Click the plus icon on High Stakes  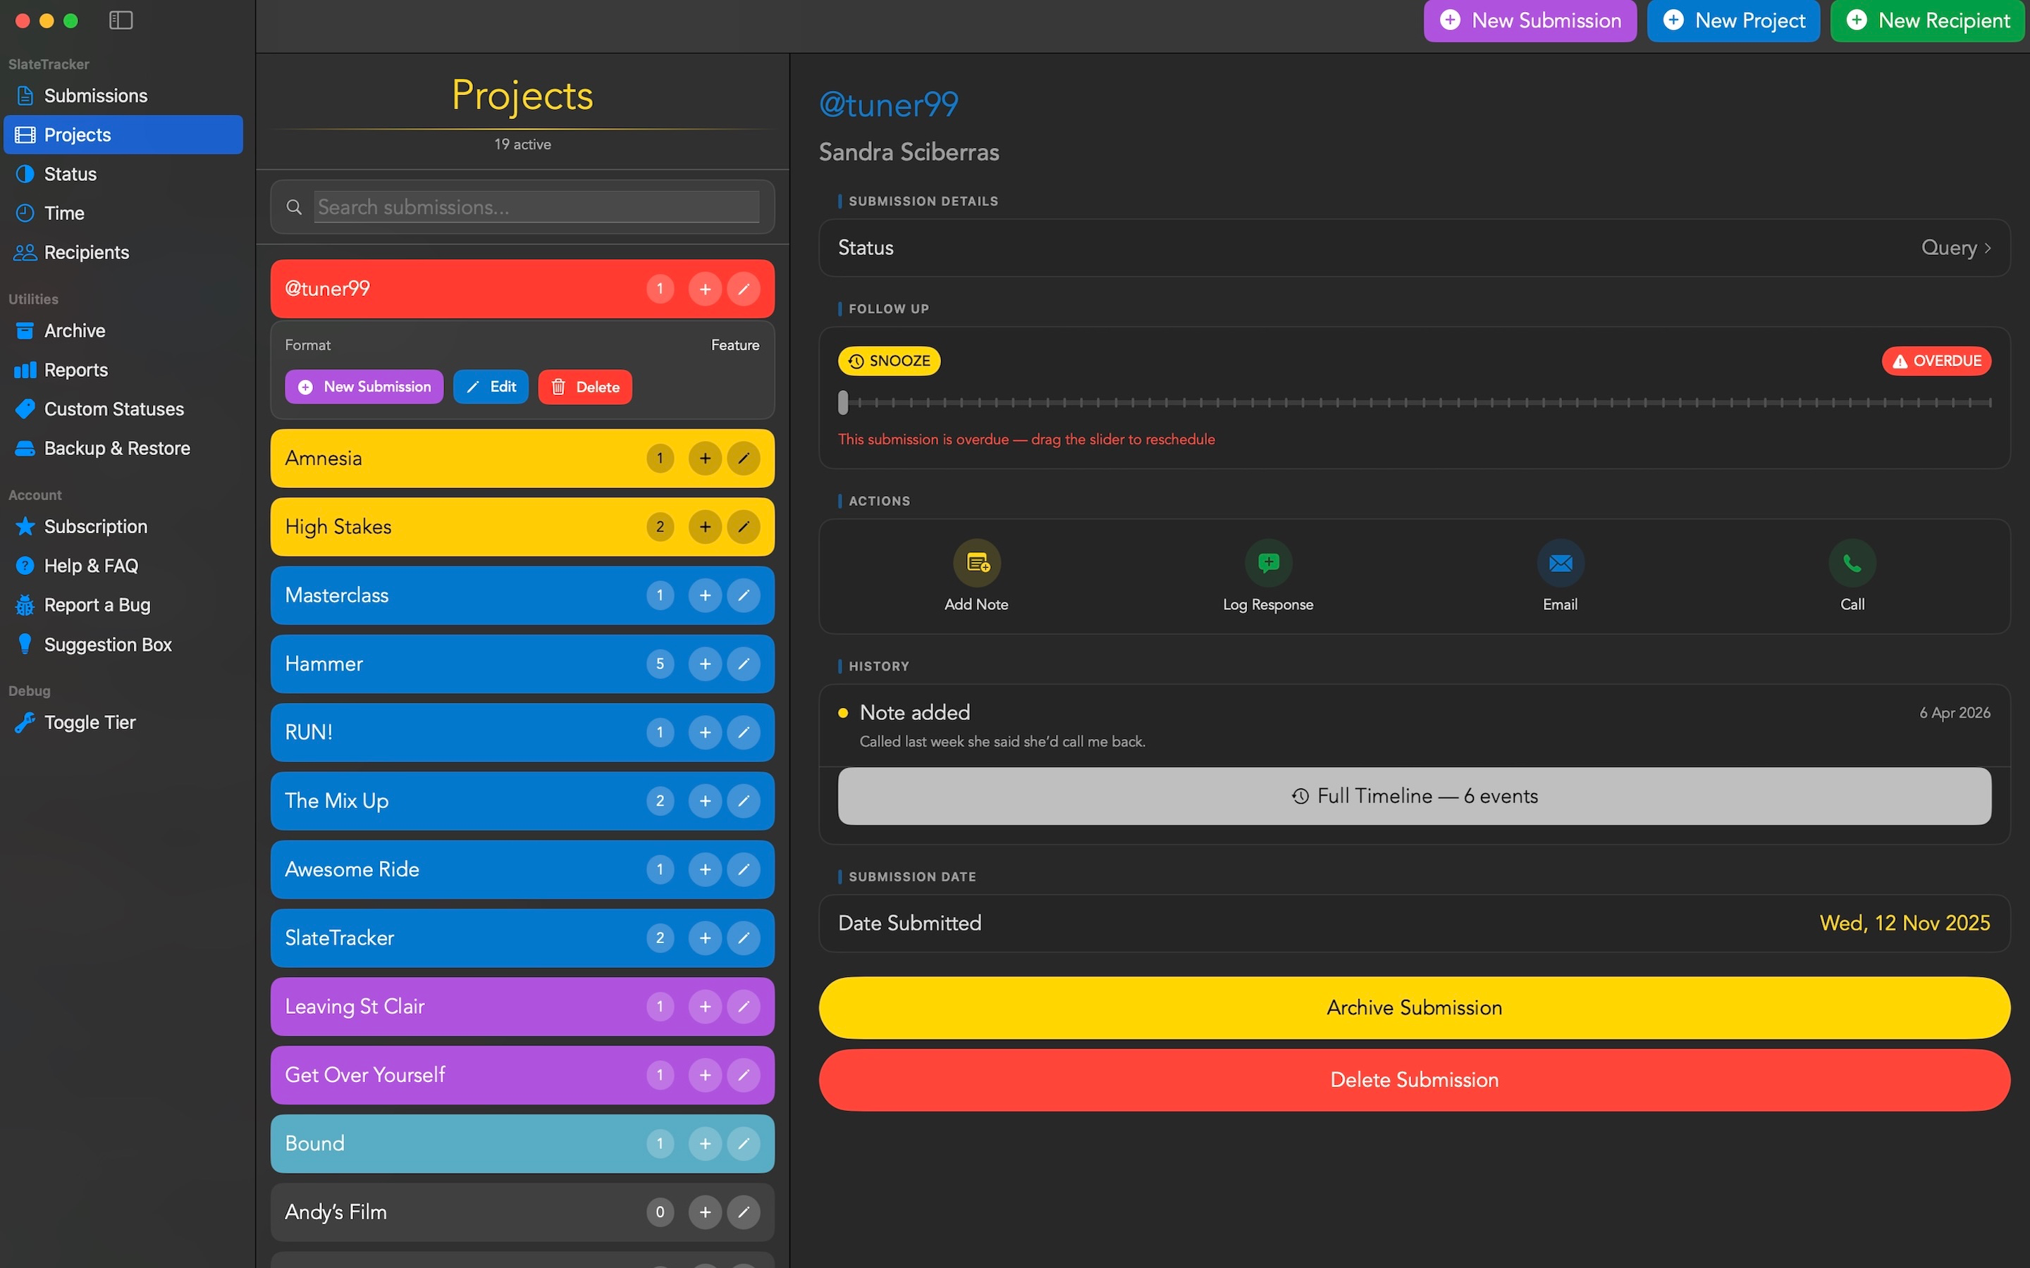click(705, 527)
